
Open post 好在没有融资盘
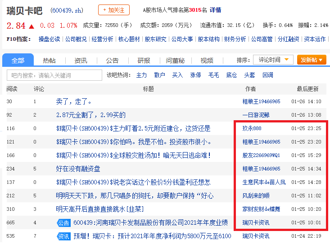[78, 169]
